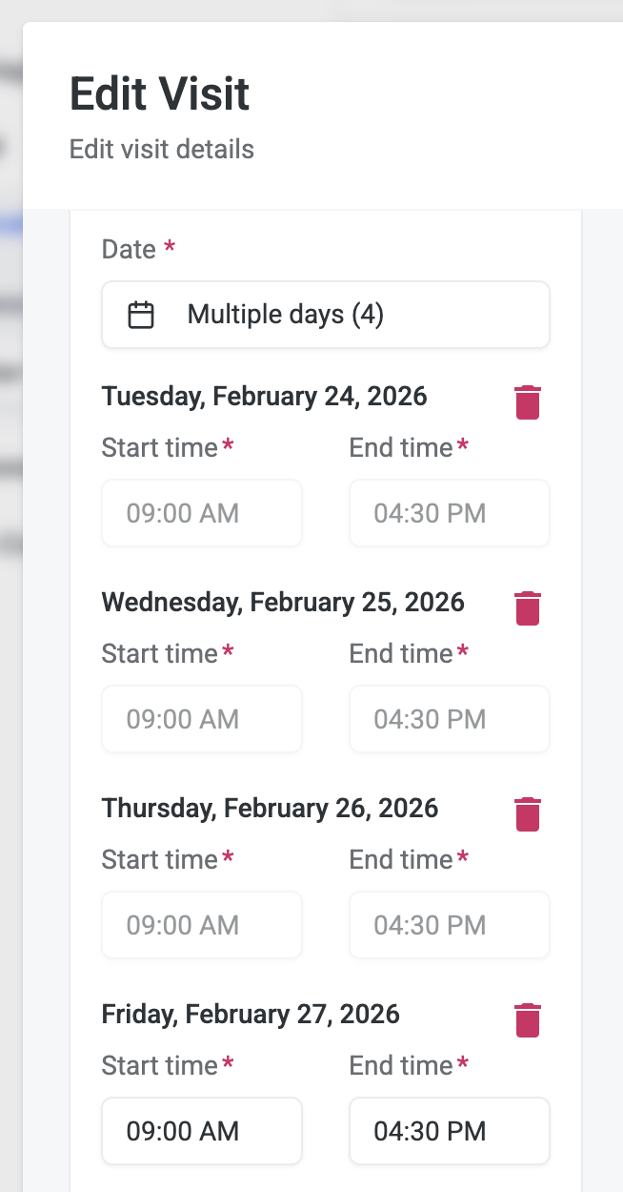Select Wednesday's Start time input

(x=202, y=719)
